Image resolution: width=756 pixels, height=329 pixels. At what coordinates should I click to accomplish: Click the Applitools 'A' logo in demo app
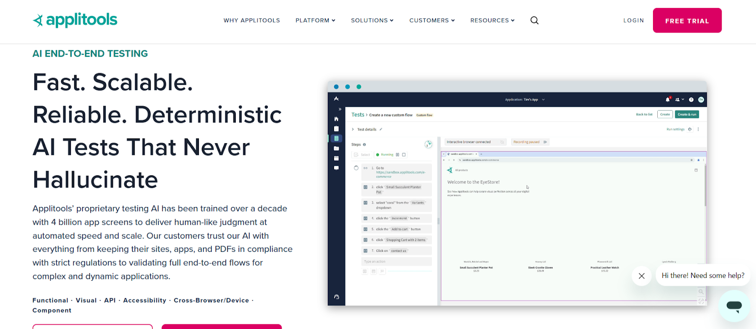[x=336, y=99]
